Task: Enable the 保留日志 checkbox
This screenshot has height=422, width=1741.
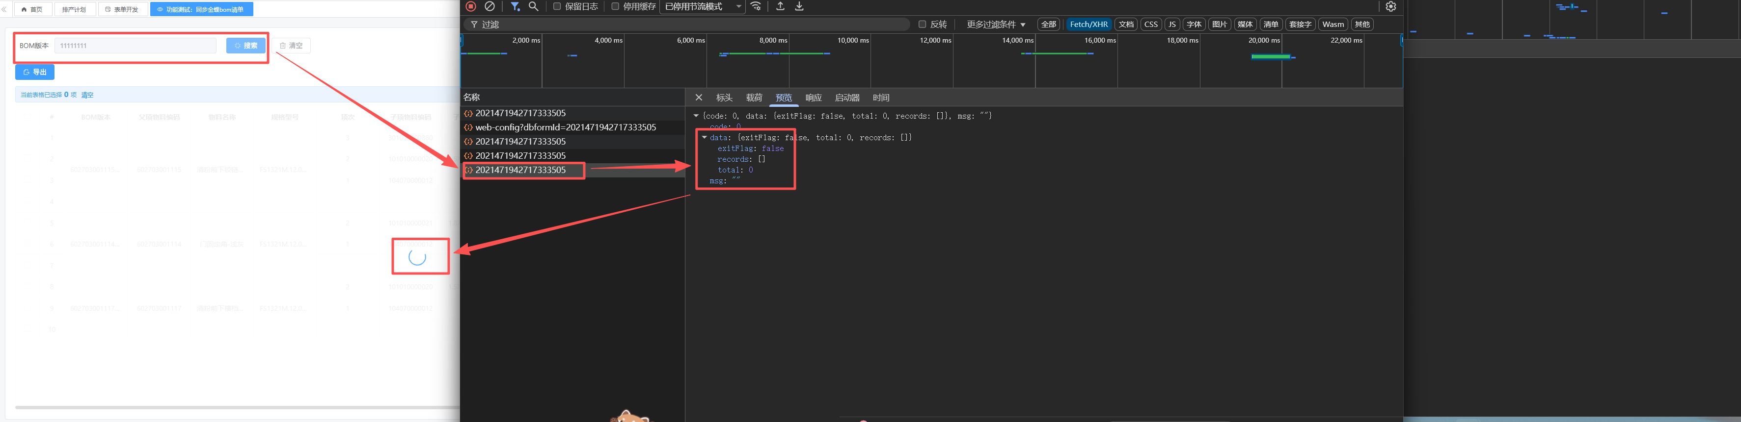Action: pos(557,6)
